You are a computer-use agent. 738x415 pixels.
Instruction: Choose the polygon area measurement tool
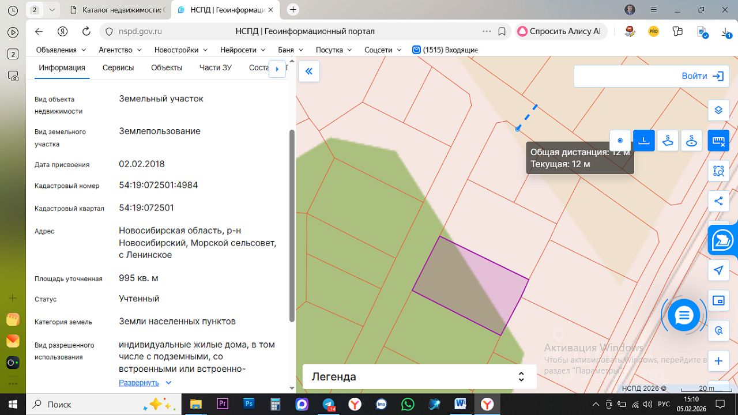(668, 141)
